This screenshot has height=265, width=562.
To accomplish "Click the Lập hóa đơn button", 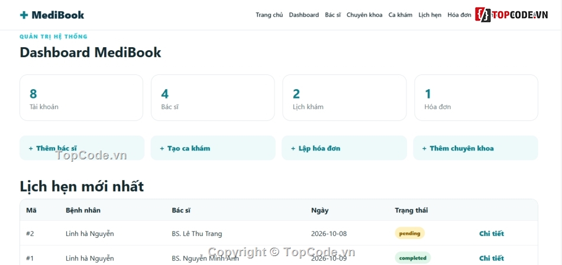I will (x=344, y=148).
